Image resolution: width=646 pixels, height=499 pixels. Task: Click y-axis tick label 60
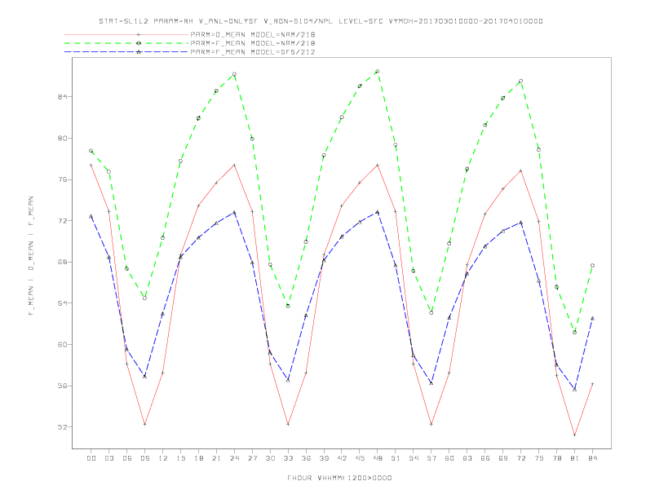point(62,345)
